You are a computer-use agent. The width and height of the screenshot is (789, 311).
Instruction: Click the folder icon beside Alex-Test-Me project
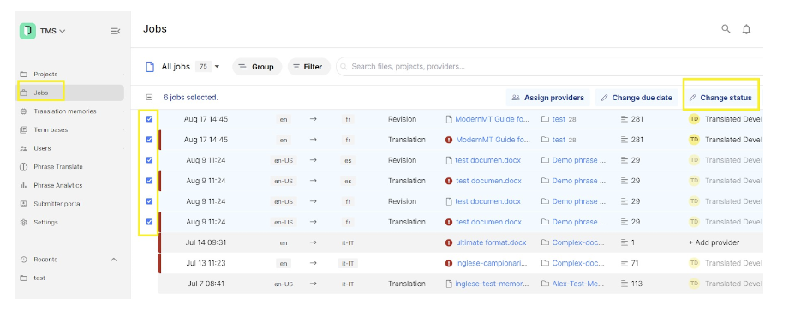point(545,284)
